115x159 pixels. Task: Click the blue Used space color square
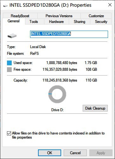click(x=9, y=63)
